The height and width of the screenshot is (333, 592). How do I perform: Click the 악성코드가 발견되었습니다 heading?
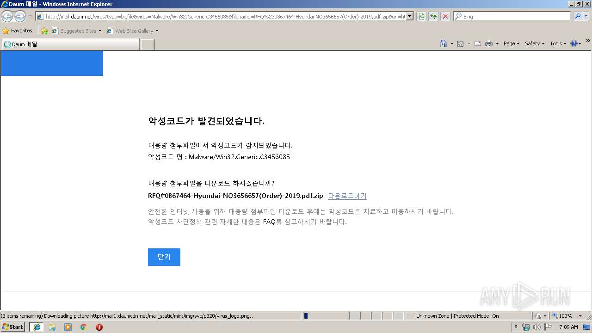(x=206, y=122)
